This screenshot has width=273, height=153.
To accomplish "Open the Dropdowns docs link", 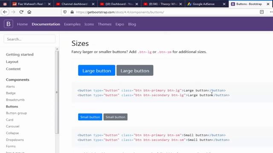I will (x=15, y=140).
